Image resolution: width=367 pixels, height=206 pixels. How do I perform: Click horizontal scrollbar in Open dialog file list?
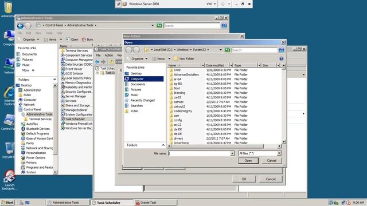pos(217,146)
